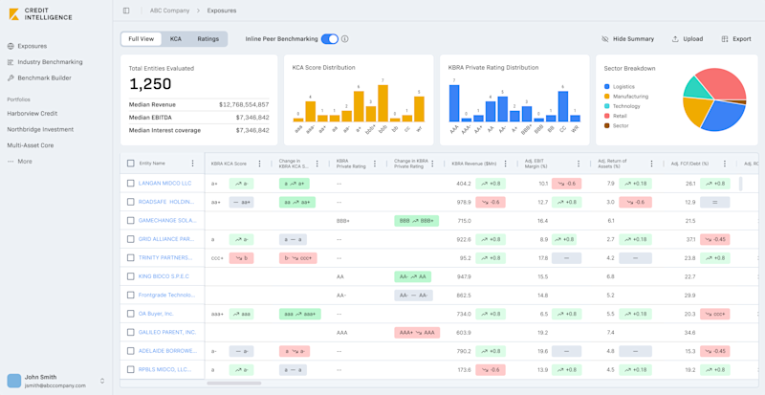This screenshot has height=395, width=765.
Task: Open the Entity Name column options menu
Action: pyautogui.click(x=193, y=164)
